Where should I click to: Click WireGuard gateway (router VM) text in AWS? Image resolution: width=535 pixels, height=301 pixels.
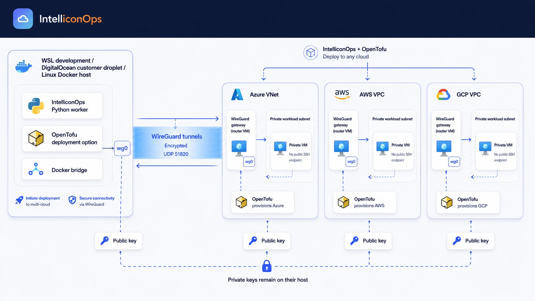pos(342,125)
